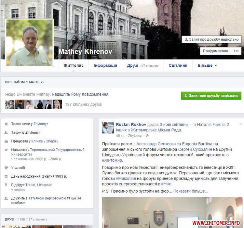Click the education icon beside the university entry
The height and width of the screenshot is (228, 244).
pos(7,150)
